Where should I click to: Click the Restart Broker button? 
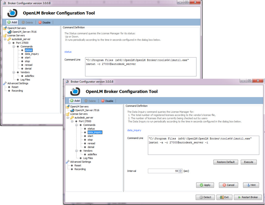pos(248,197)
